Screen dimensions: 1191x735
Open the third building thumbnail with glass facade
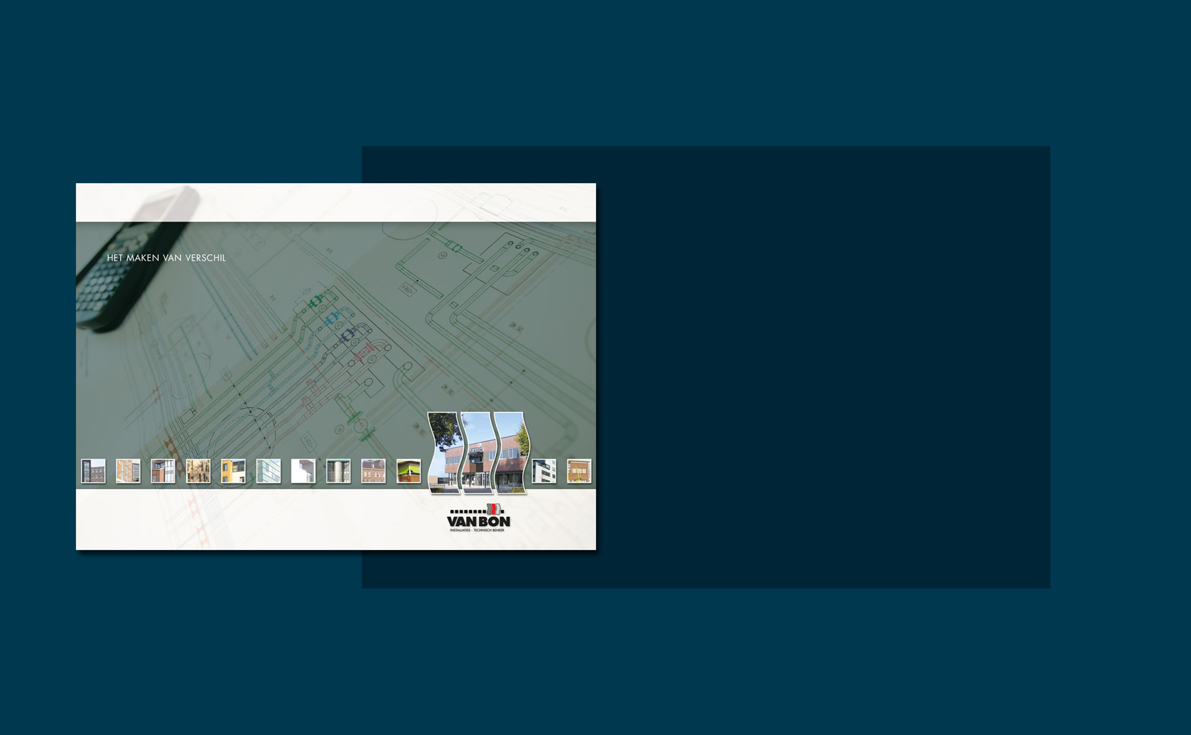click(163, 471)
